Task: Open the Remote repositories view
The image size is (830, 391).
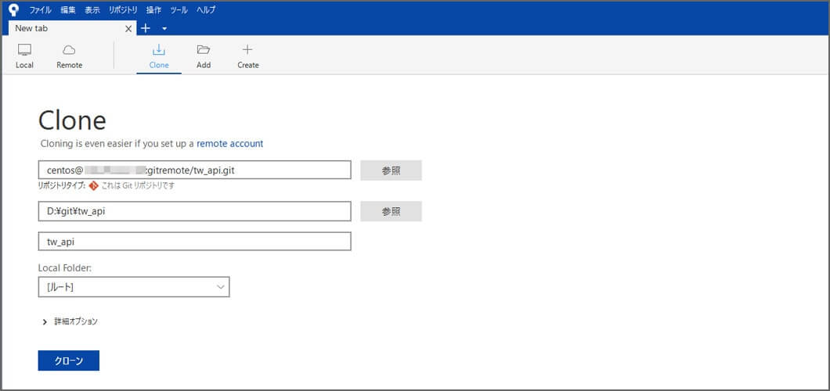Action: coord(69,56)
